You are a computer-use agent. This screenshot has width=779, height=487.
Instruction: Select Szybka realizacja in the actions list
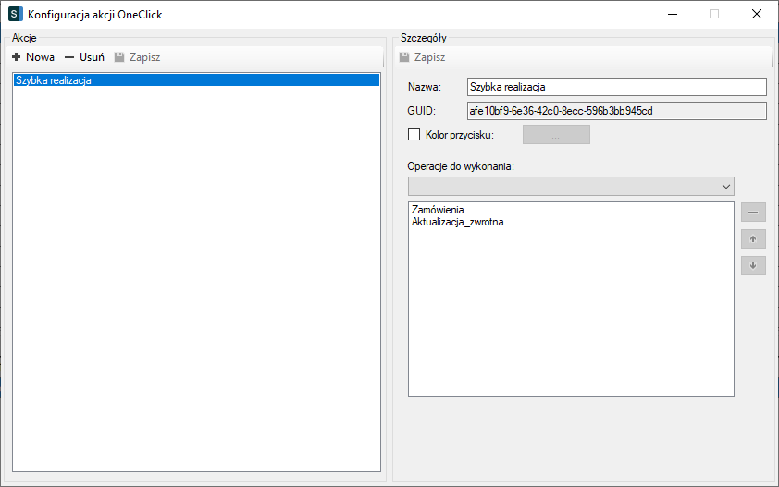pos(54,80)
